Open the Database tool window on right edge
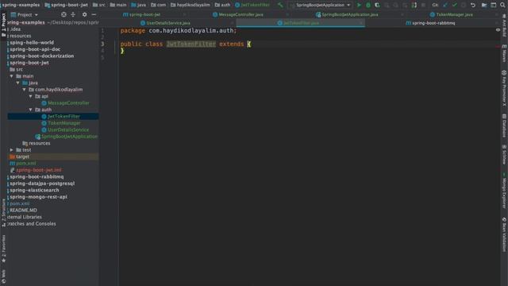Image resolution: width=508 pixels, height=286 pixels. tap(504, 126)
